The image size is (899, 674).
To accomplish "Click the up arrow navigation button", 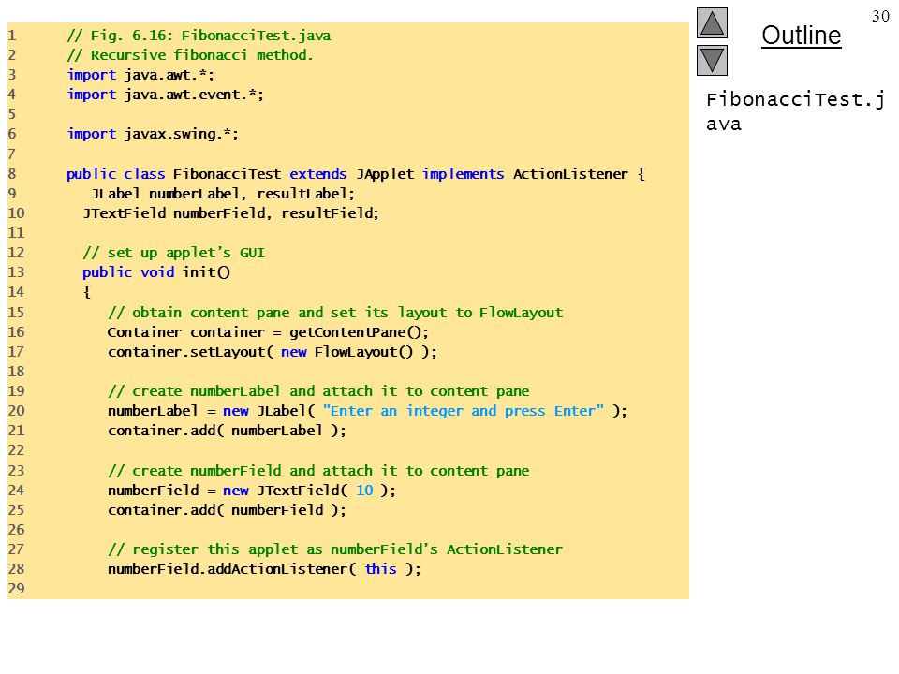I will click(x=712, y=22).
